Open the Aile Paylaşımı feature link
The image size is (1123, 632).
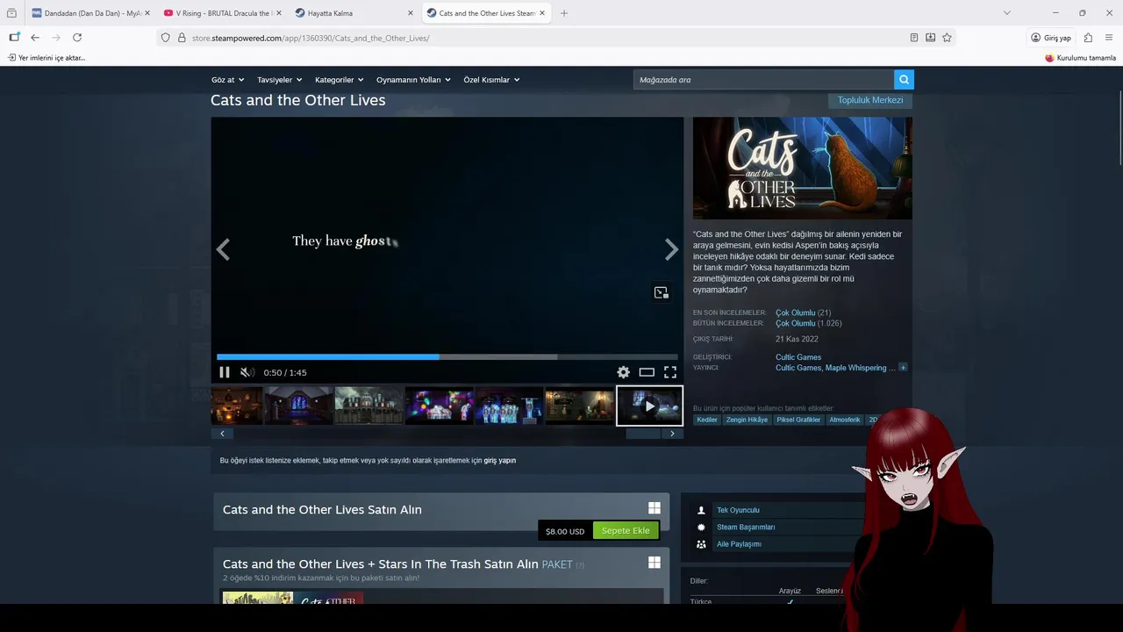739,544
